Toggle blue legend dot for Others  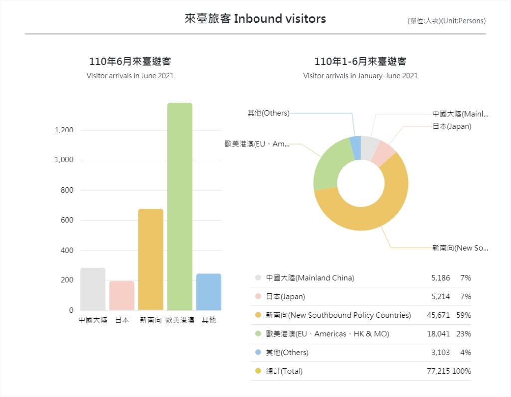(x=258, y=352)
